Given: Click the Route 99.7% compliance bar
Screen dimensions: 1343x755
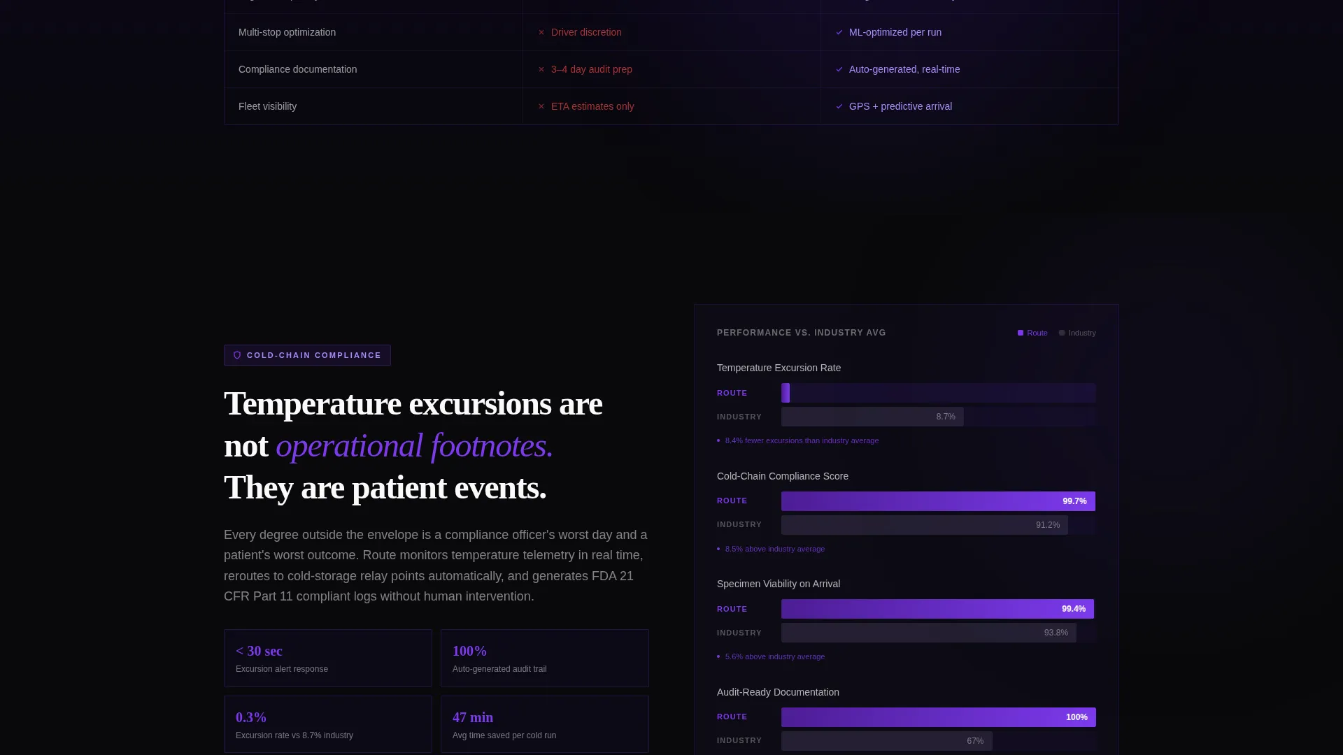Looking at the screenshot, I should 938,501.
